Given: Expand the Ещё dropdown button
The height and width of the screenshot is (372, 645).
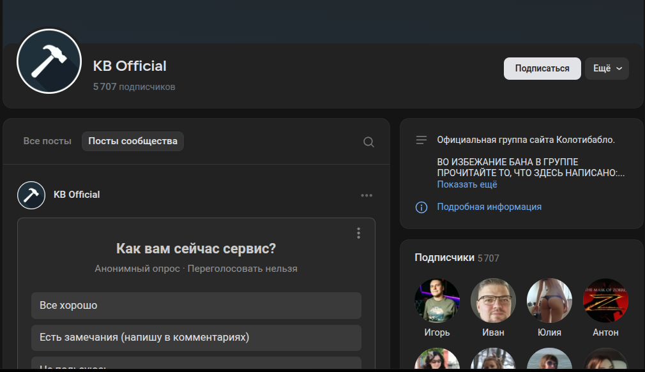Looking at the screenshot, I should click(607, 69).
